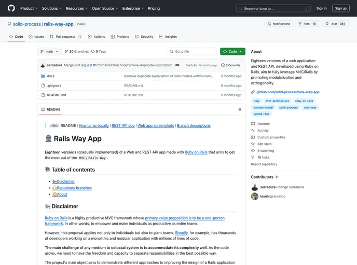This screenshot has height=265, width=357.
Task: Open the REST API doc link
Action: pos(123,126)
